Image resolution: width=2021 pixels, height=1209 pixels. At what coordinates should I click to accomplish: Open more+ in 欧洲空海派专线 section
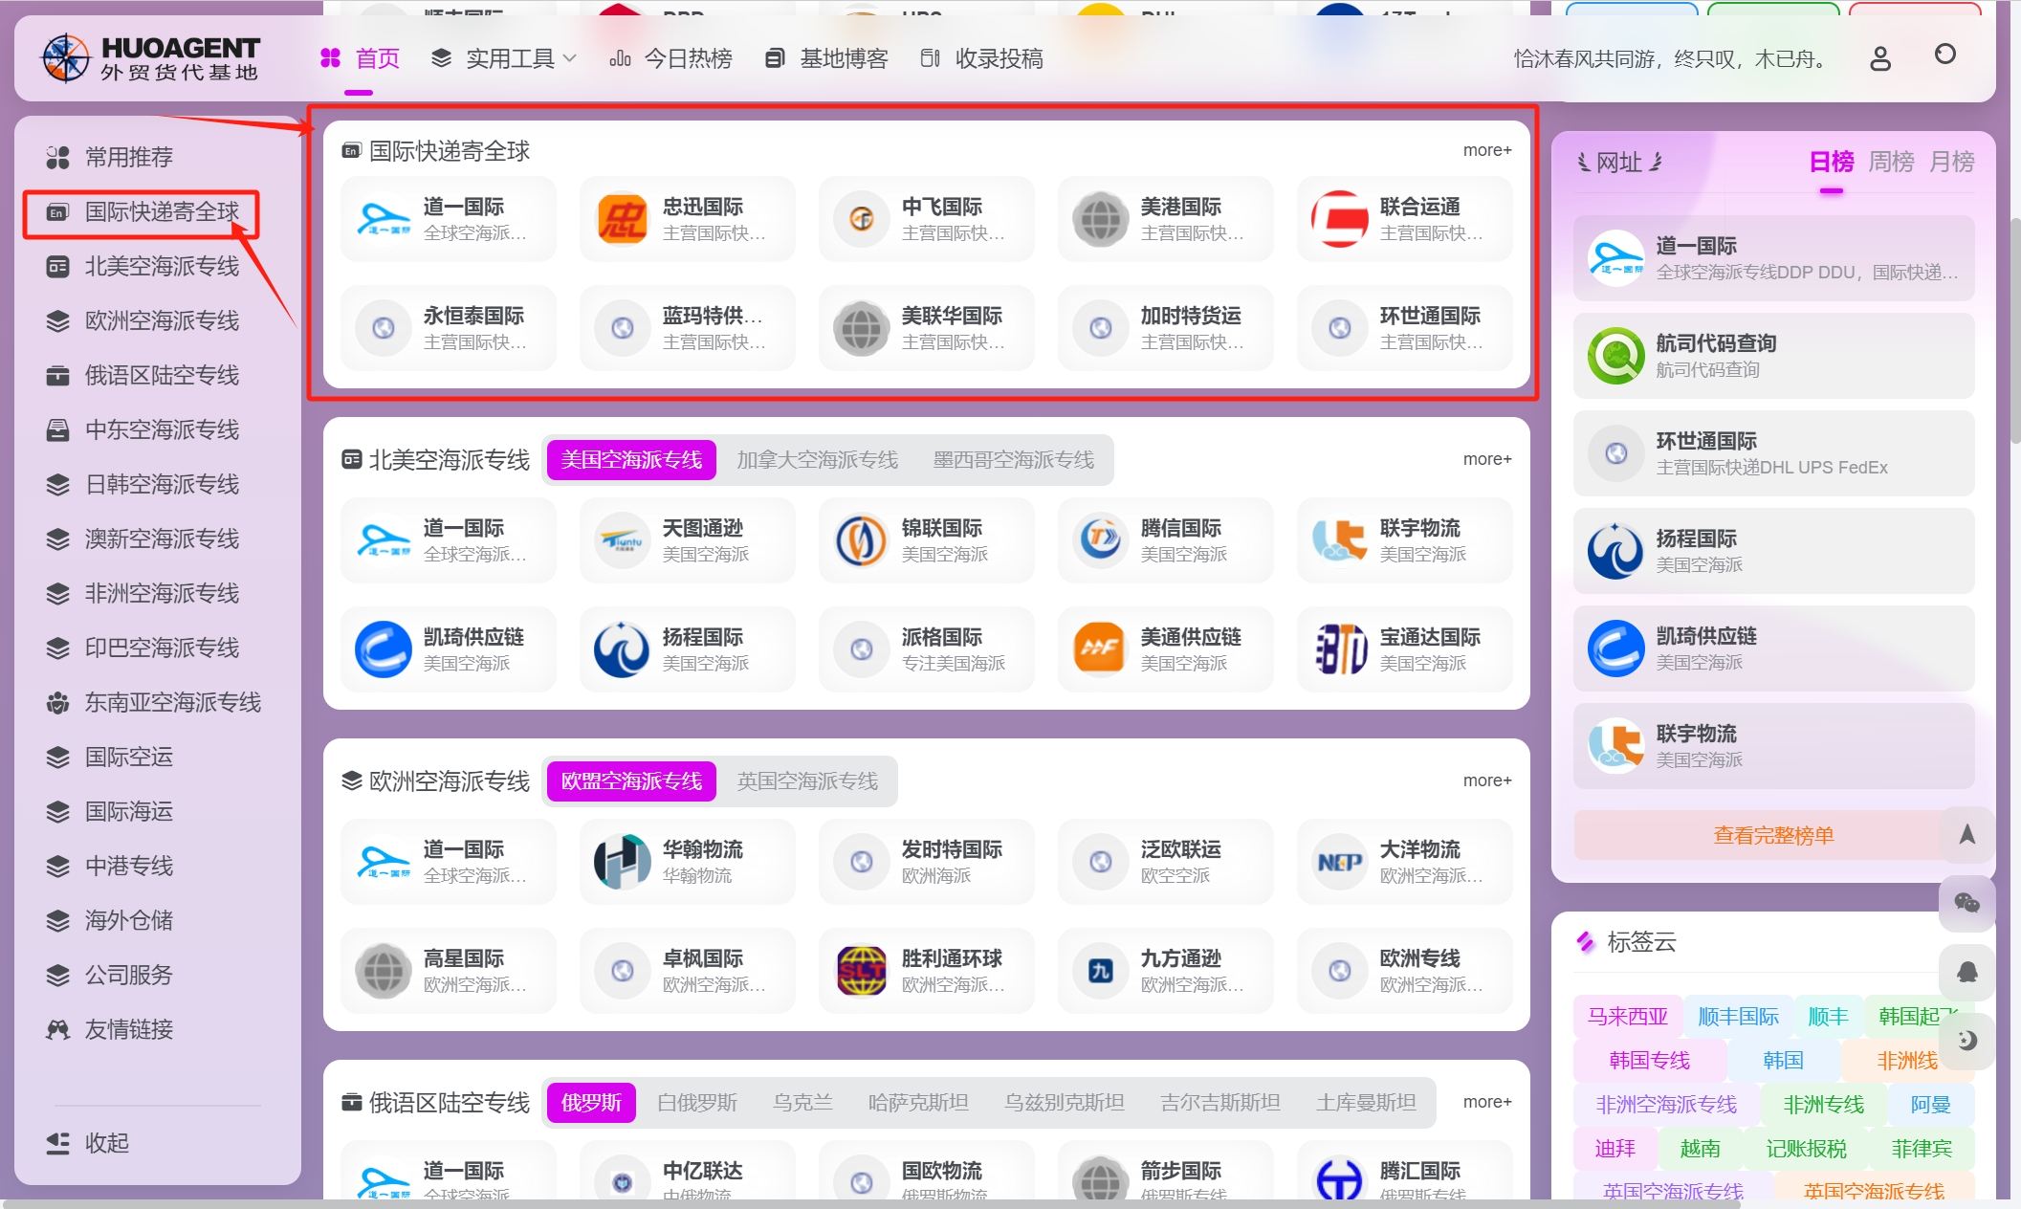[1487, 780]
